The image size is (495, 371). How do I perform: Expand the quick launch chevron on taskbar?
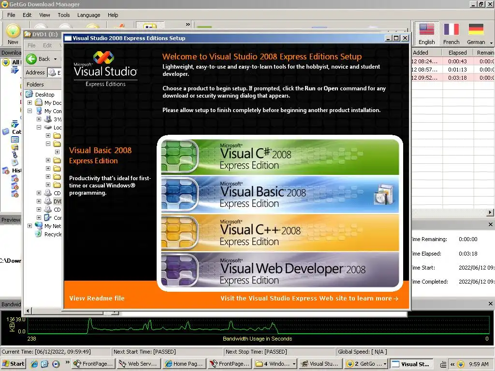coord(67,362)
